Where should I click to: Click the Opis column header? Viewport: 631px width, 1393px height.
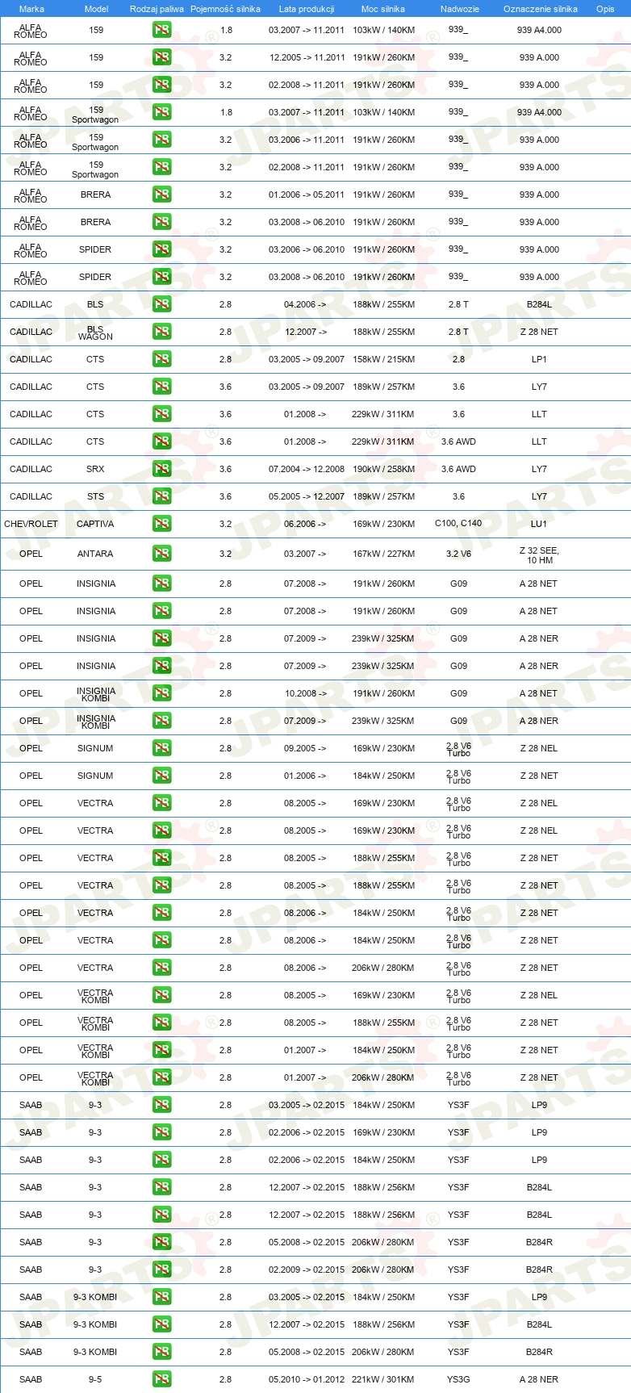point(605,9)
